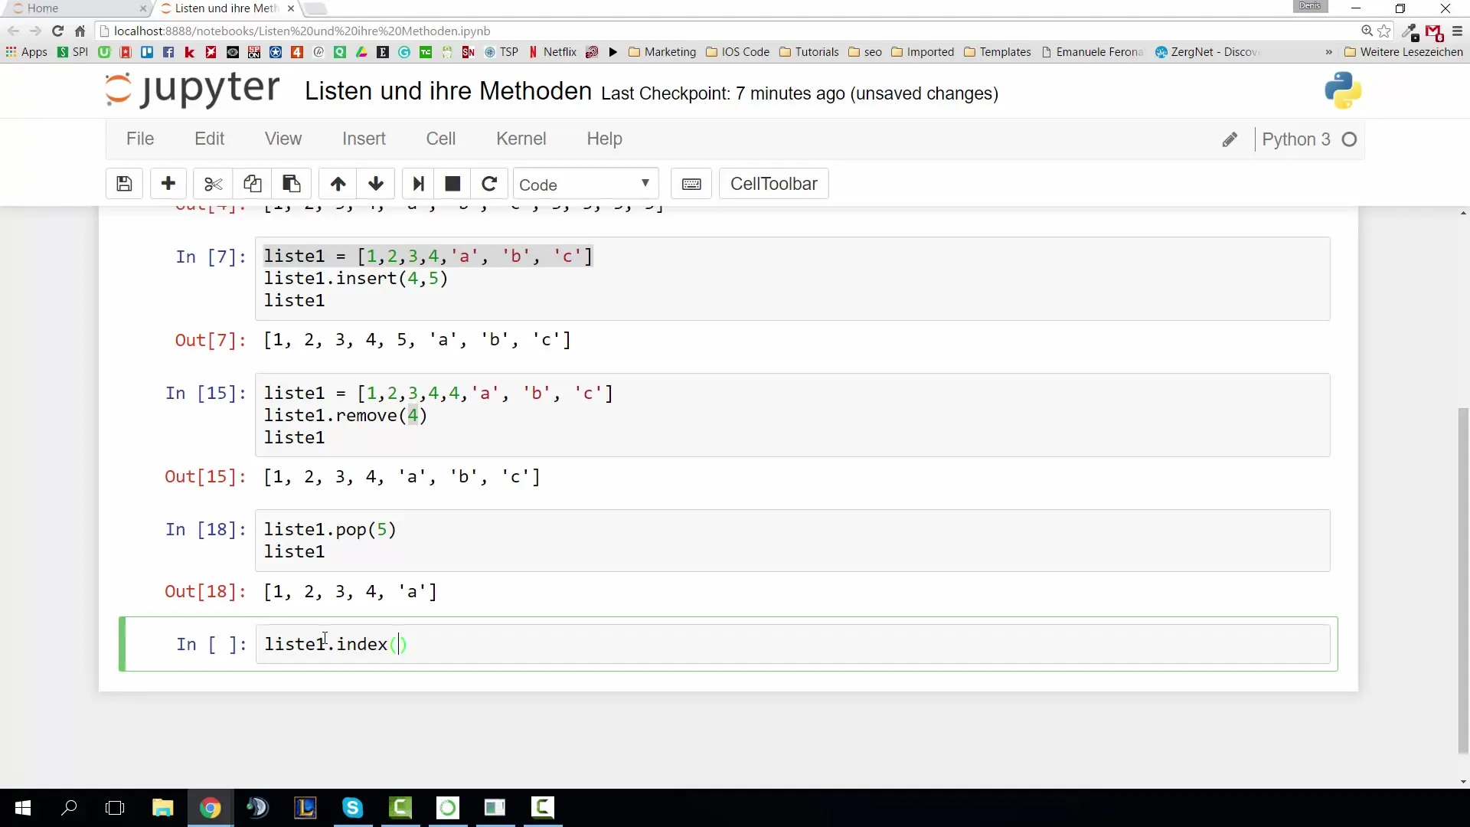1470x827 pixels.
Task: Save the notebook with the floppy disk icon
Action: [124, 184]
